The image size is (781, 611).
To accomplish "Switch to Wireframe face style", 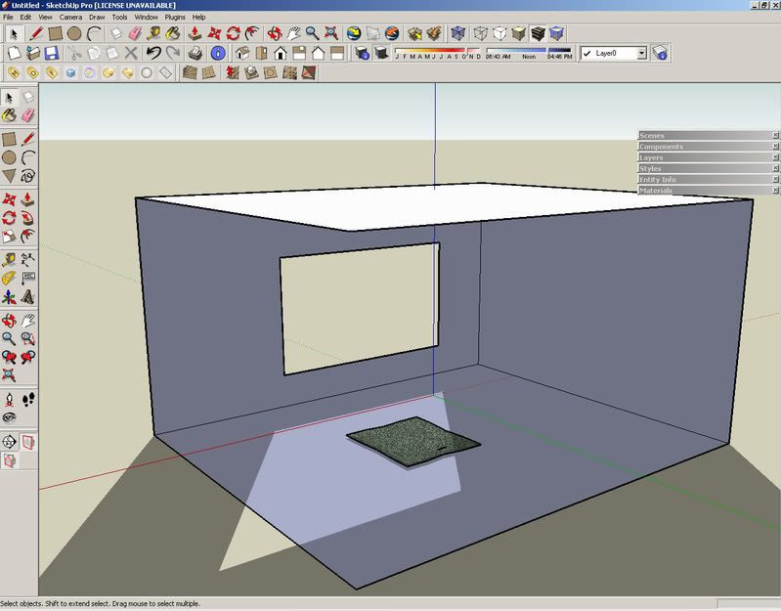I will point(480,33).
